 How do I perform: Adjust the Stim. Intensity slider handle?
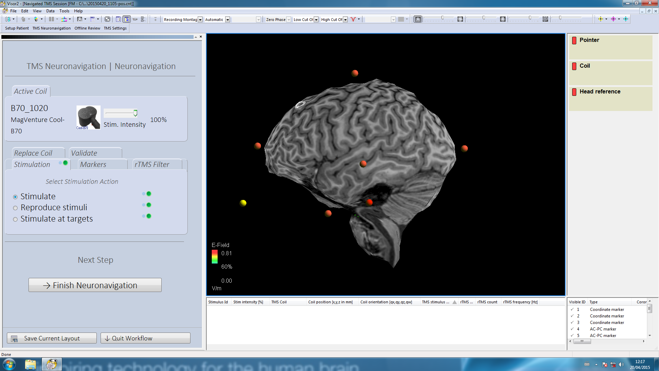click(135, 113)
